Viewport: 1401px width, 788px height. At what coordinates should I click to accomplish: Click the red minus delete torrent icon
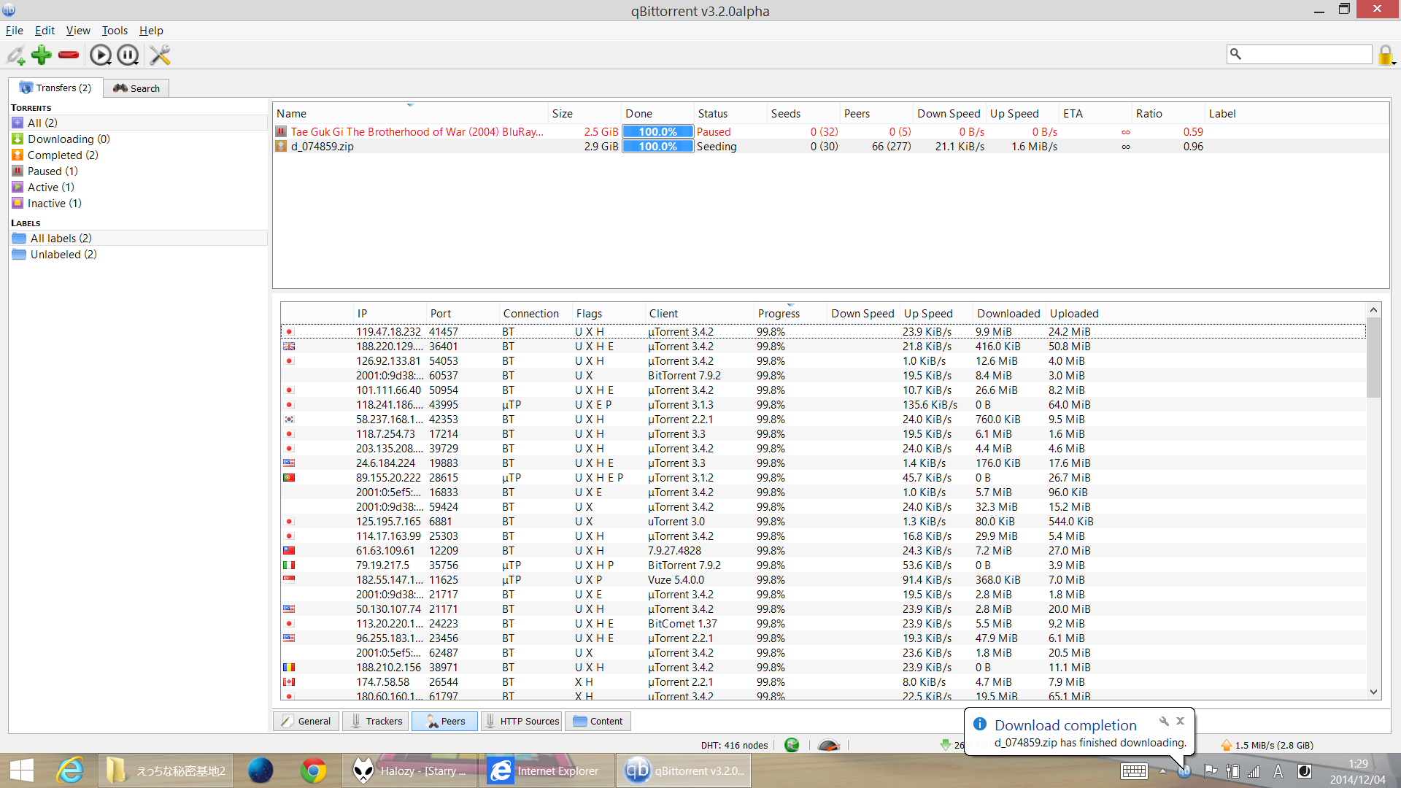pyautogui.click(x=69, y=55)
